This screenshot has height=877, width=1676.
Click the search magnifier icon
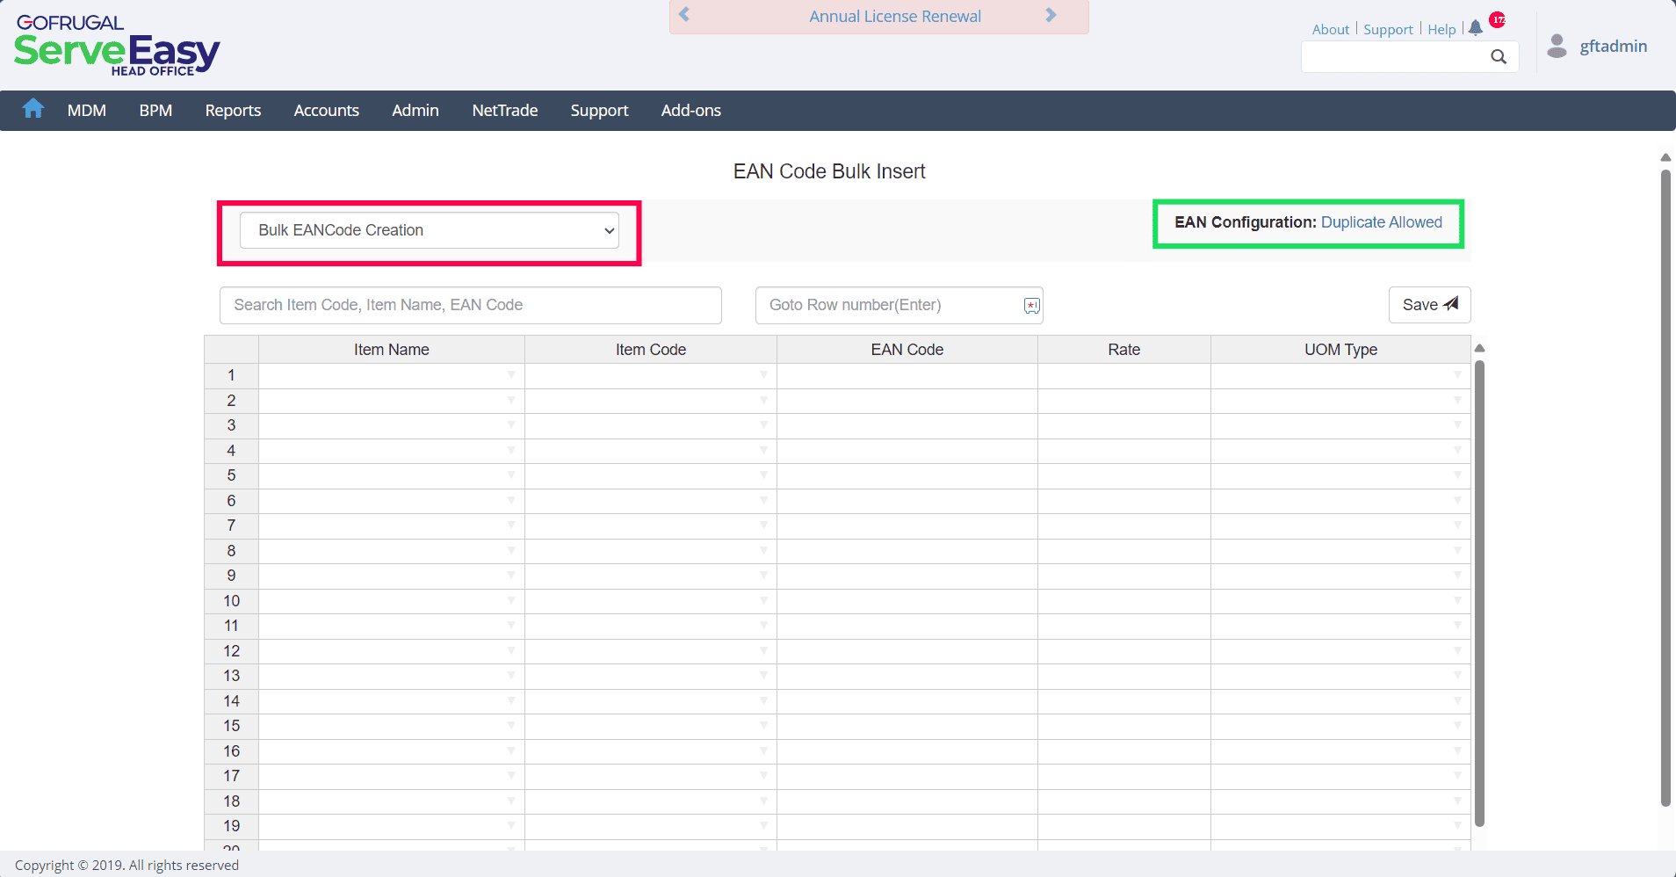(1499, 57)
